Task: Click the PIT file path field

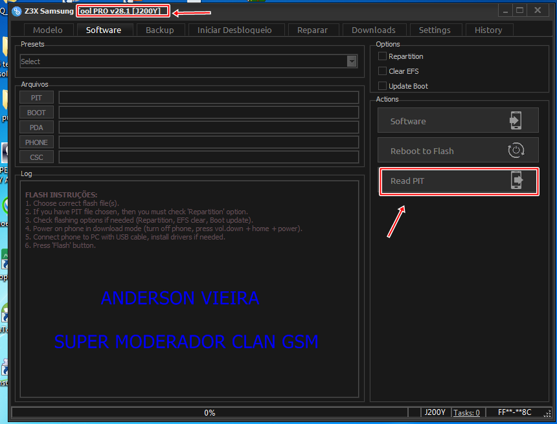Action: point(209,97)
